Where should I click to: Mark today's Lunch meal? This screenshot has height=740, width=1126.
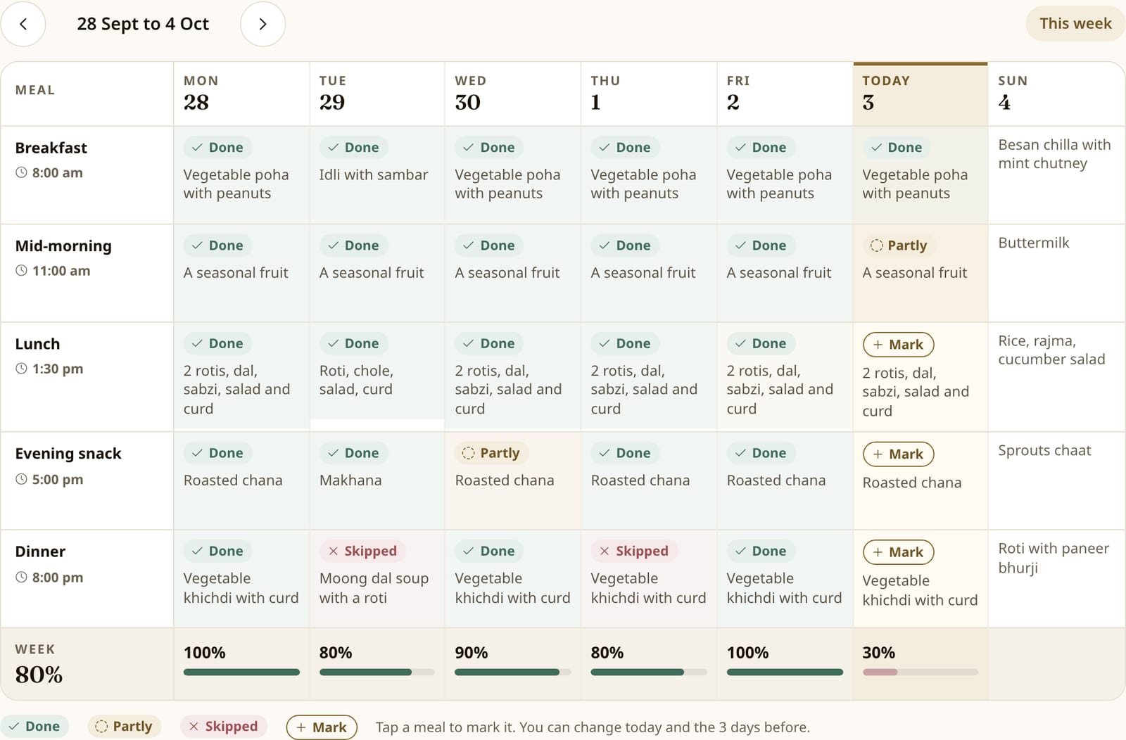pos(898,345)
